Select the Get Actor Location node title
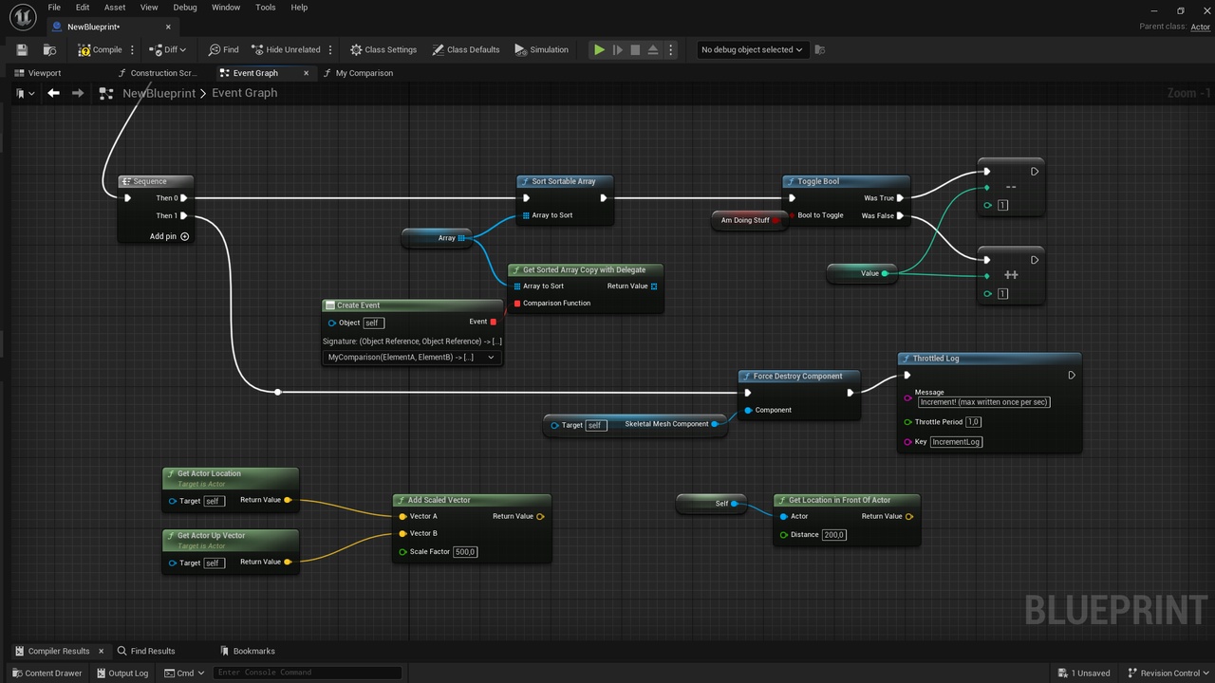This screenshot has width=1215, height=683. point(209,473)
